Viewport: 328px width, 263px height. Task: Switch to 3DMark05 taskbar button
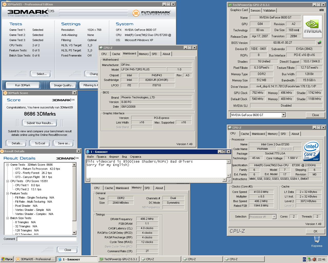[35, 259]
